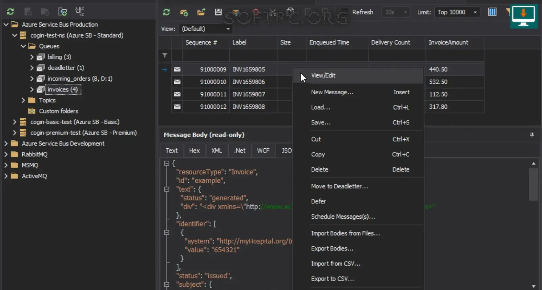Click the RabbitMQ folder icon
The image size is (542, 290).
click(x=14, y=154)
